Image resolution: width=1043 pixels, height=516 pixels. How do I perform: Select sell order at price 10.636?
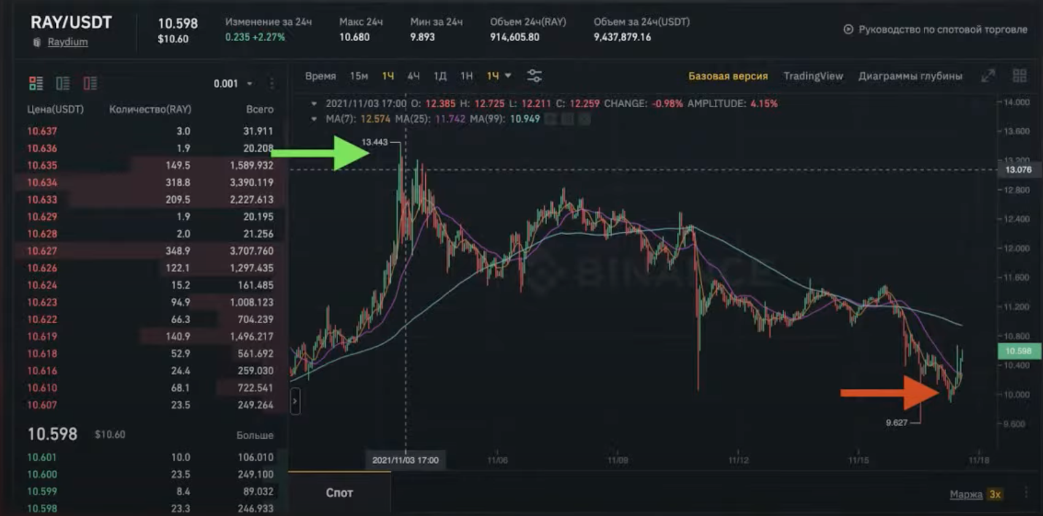pos(150,148)
